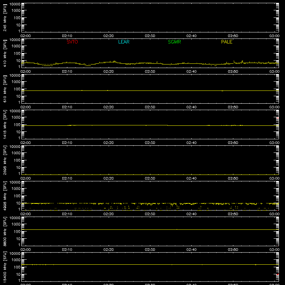Click the red marker at end of 15400 MHz panel
This screenshot has height=285, width=285.
(278, 274)
